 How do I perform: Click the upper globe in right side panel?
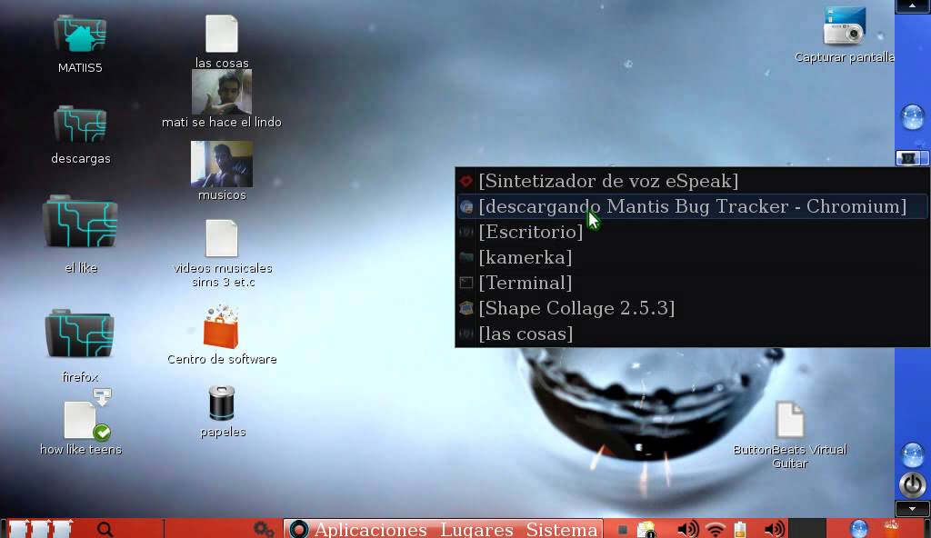[913, 116]
